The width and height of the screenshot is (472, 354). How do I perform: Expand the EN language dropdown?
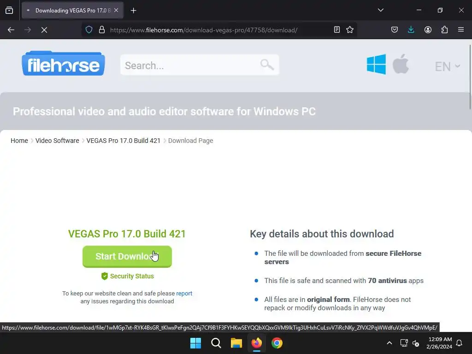coord(447,66)
